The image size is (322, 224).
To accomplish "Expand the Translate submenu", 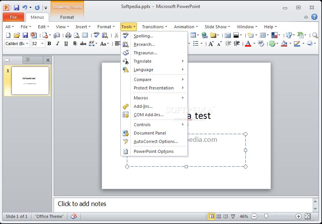I will tap(154, 61).
